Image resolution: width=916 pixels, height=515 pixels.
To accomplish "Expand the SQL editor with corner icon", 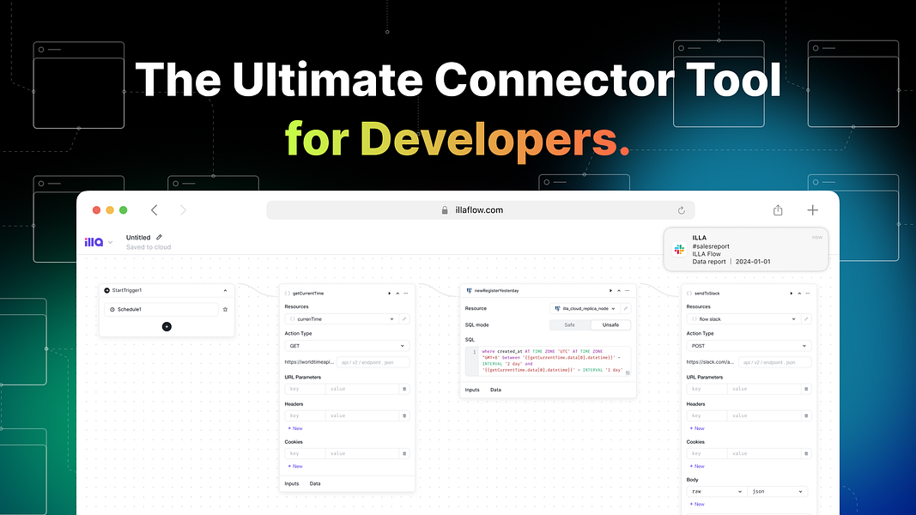I will click(x=628, y=373).
